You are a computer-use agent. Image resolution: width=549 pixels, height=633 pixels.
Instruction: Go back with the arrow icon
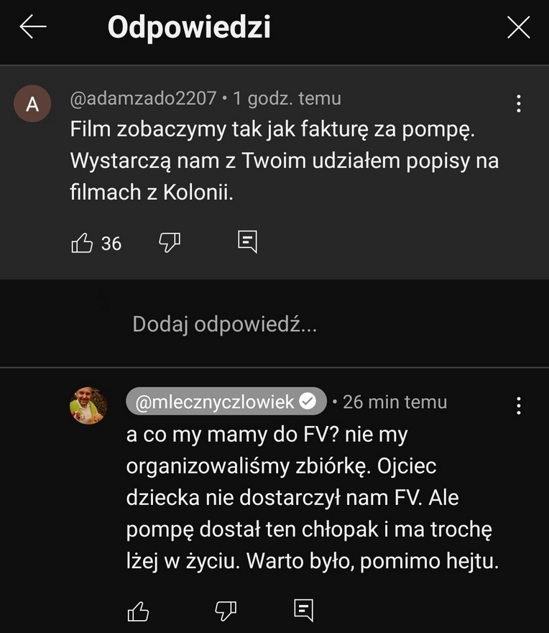(x=33, y=27)
